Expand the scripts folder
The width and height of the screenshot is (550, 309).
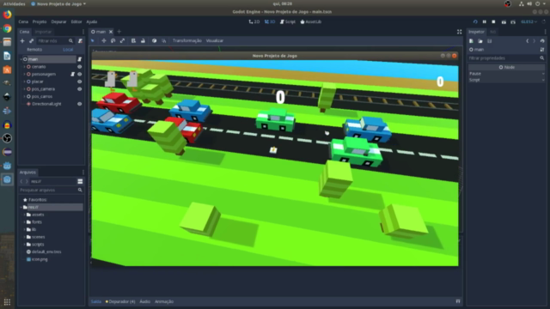[24, 245]
